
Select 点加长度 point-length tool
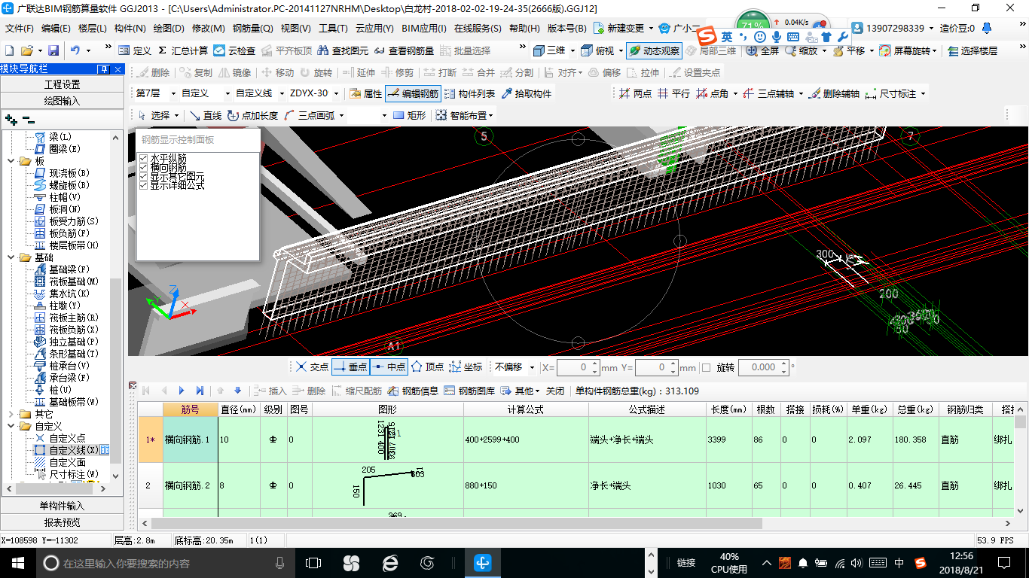click(253, 115)
